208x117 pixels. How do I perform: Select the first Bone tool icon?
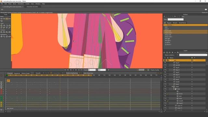point(1,19)
